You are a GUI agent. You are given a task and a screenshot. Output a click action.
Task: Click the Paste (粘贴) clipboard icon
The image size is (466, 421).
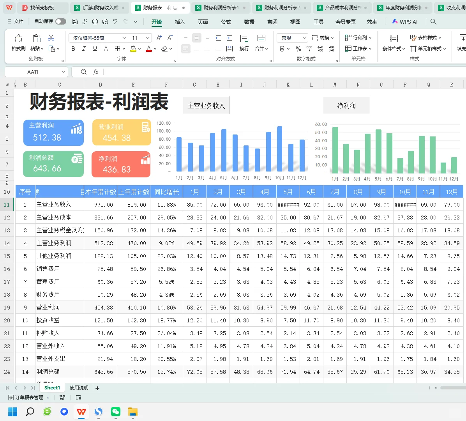(37, 38)
